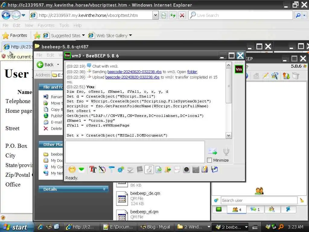Open the blue music-note tab in BeeBEEP window
This screenshot has height=232, width=309.
pos(288,209)
